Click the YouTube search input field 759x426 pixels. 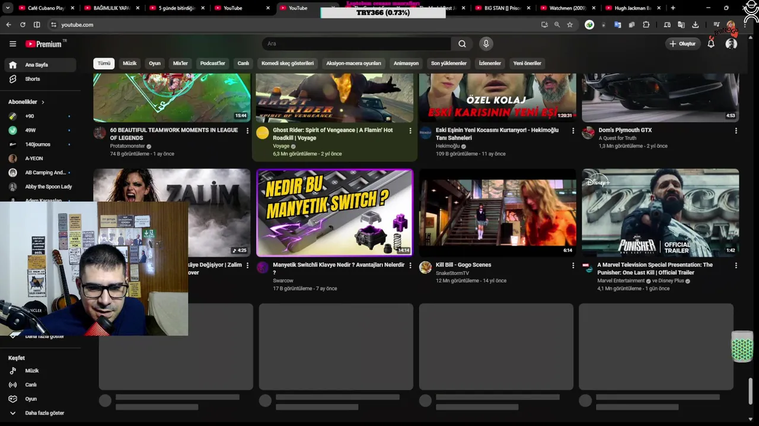point(356,44)
